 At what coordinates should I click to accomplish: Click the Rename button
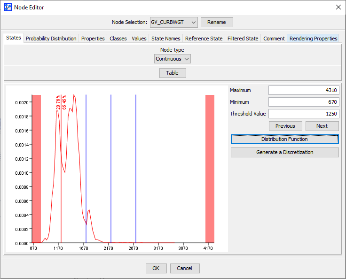[216, 22]
